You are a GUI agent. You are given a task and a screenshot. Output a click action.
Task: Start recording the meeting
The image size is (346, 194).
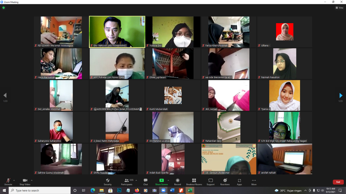point(178,182)
